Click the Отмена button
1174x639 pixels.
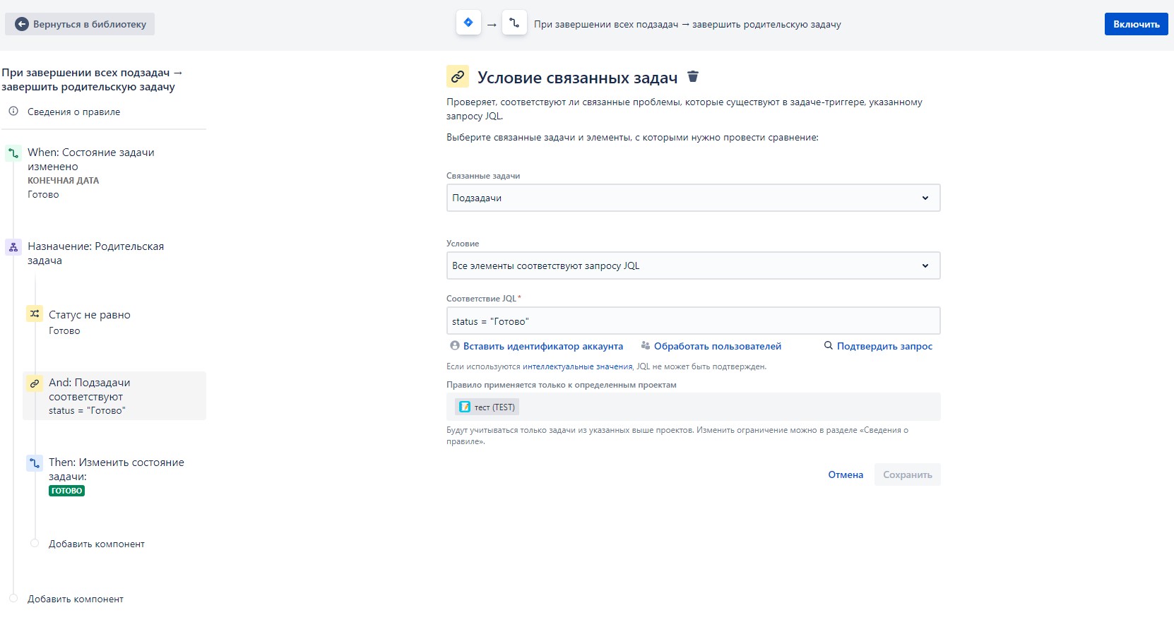[x=846, y=474]
